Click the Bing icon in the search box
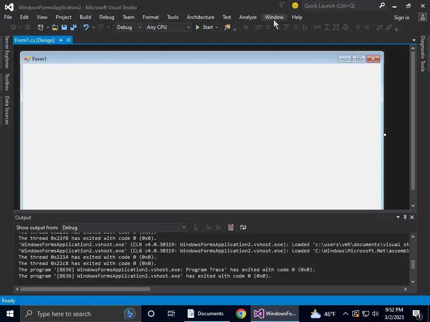The width and height of the screenshot is (430, 322). pyautogui.click(x=130, y=314)
